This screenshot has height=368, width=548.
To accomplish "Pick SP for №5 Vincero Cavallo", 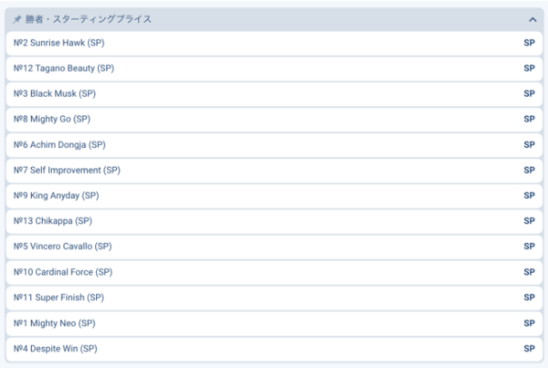I will coord(529,247).
